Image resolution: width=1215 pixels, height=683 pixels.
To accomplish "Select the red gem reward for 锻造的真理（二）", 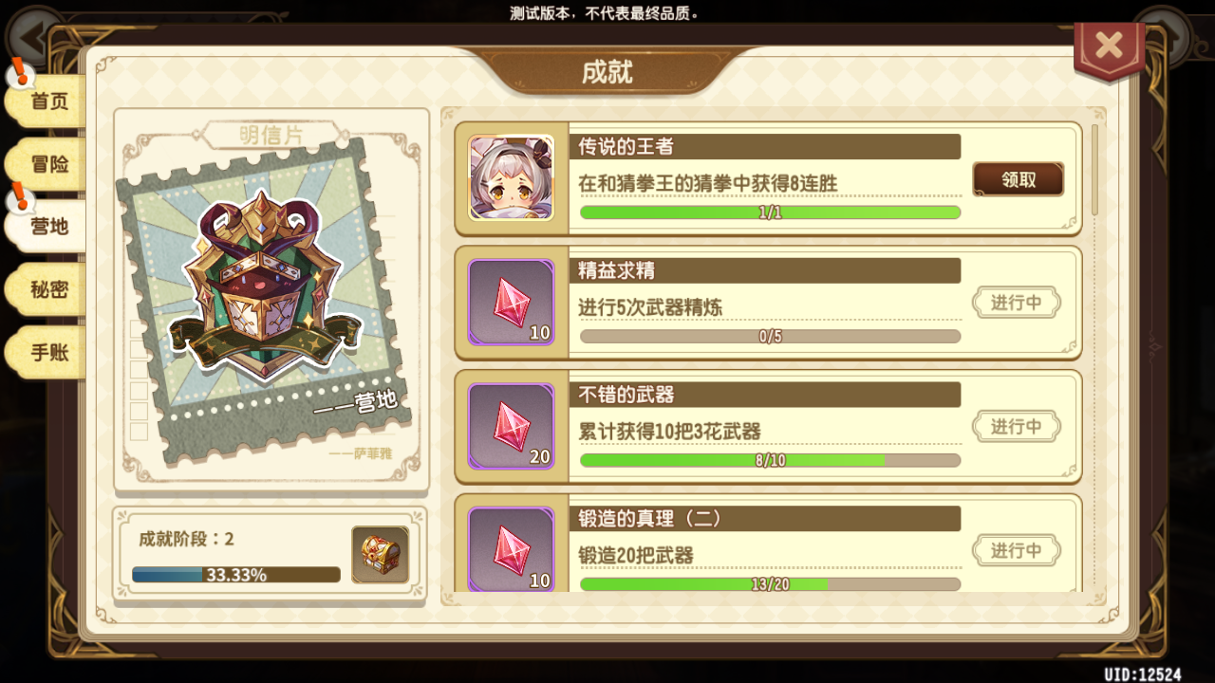I will 511,549.
